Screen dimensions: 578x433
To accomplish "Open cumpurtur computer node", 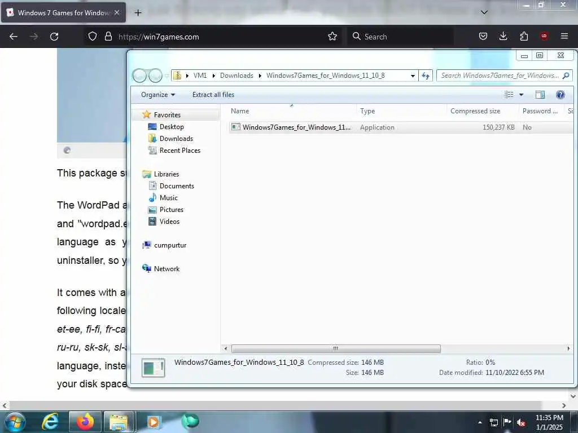I will (x=170, y=245).
